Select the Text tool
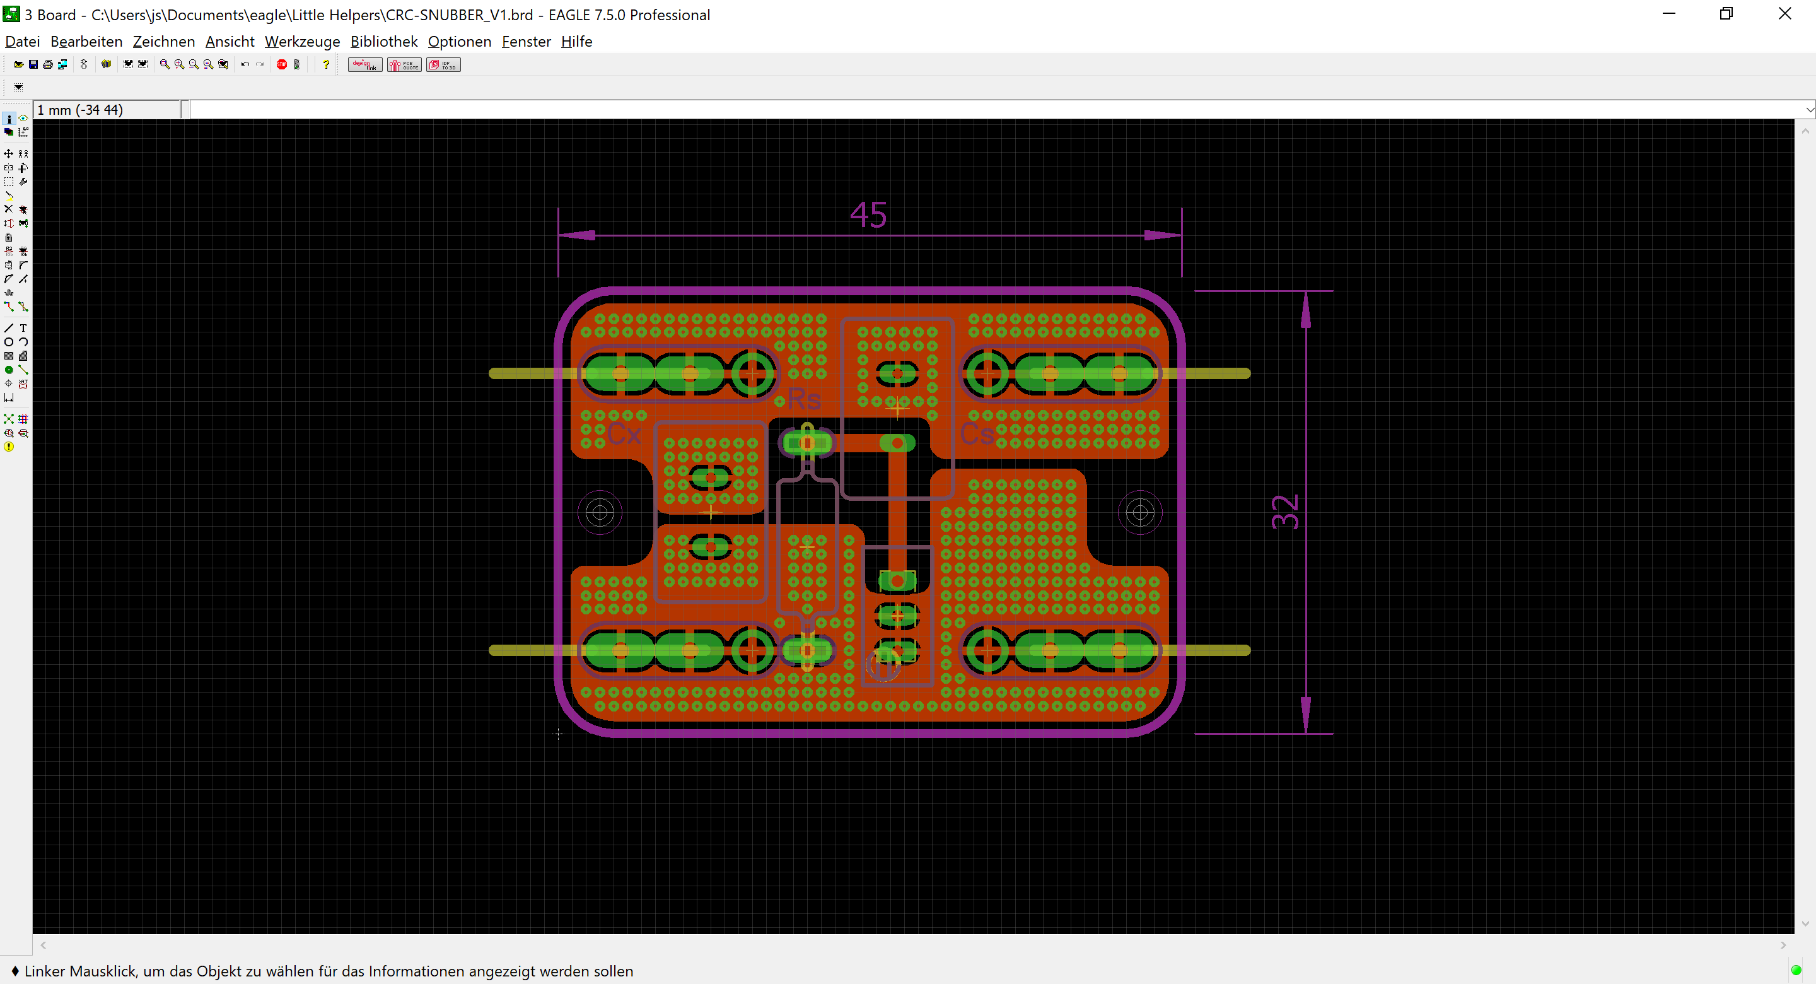1816x984 pixels. point(23,328)
